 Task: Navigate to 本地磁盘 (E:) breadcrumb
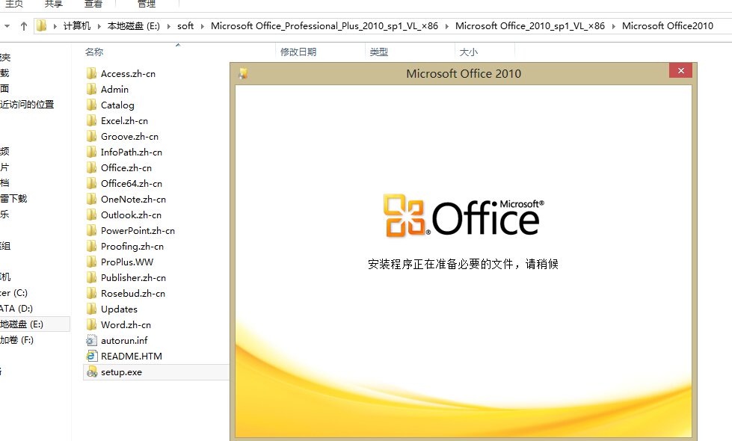point(134,26)
